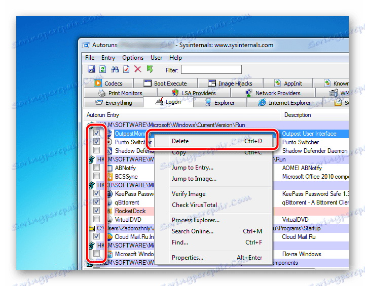Image resolution: width=365 pixels, height=286 pixels.
Task: Click the Shadow Defender Daemon description
Action: (315, 151)
